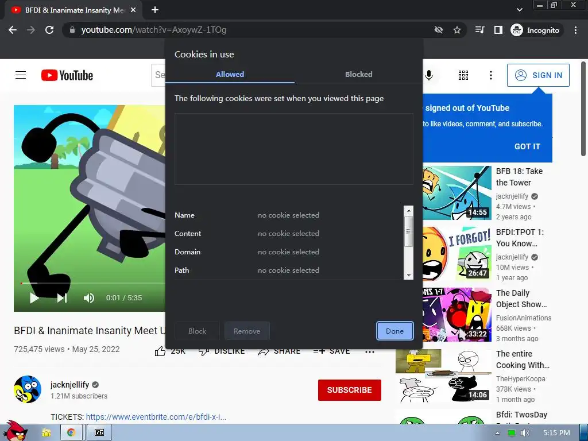This screenshot has width=588, height=441.
Task: Show hidden system tray icons
Action: point(497,433)
